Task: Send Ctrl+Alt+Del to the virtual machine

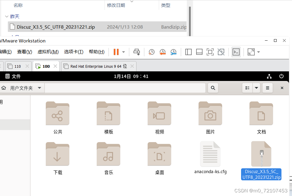Action: click(x=137, y=52)
